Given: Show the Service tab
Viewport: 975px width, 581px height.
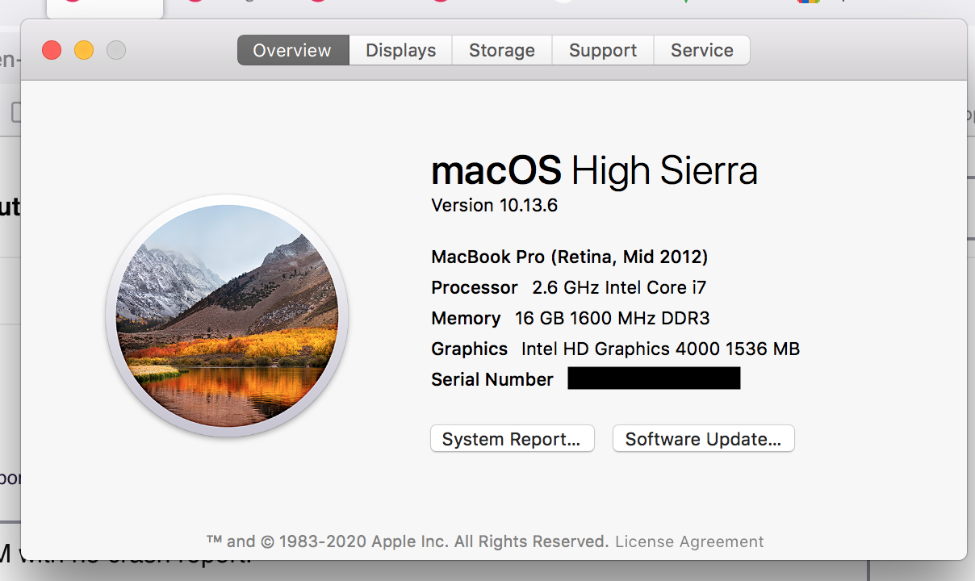Looking at the screenshot, I should point(701,50).
